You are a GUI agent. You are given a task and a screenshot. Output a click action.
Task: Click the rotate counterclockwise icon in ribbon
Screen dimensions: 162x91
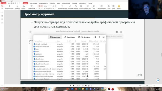(x=55, y=9)
